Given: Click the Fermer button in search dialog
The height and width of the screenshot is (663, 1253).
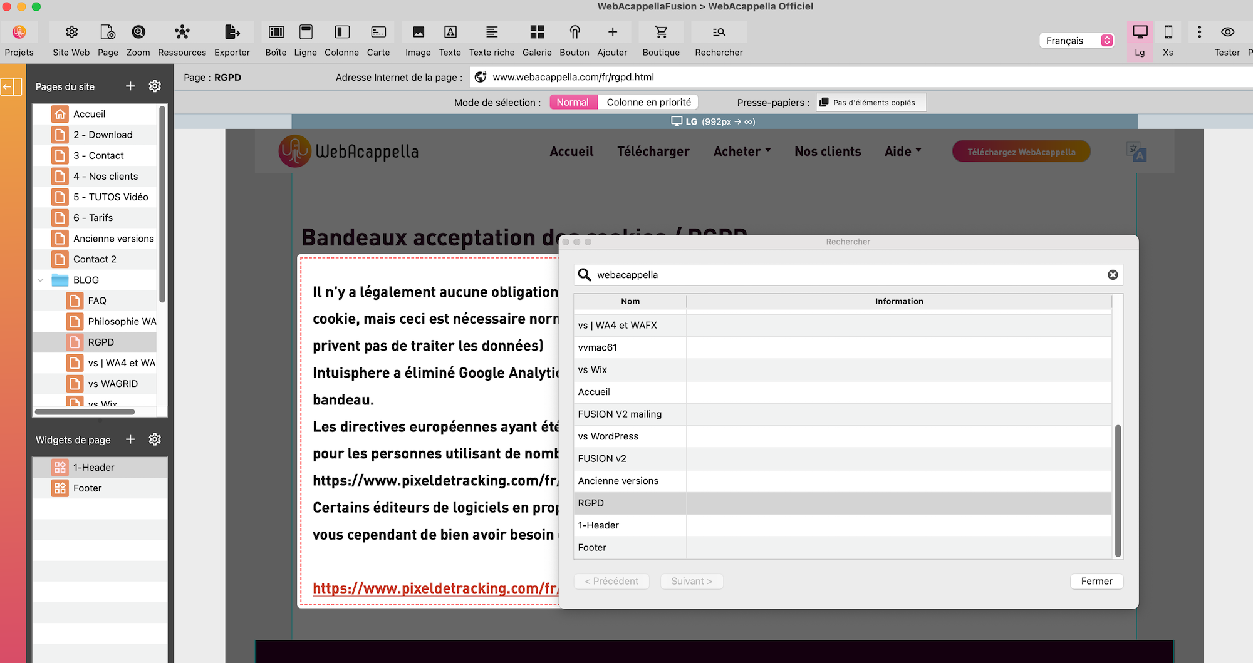Looking at the screenshot, I should pos(1096,581).
